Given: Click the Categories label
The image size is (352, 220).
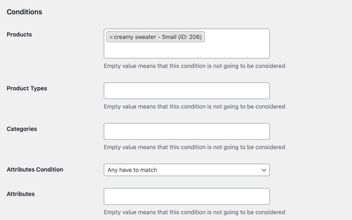Looking at the screenshot, I should (22, 129).
